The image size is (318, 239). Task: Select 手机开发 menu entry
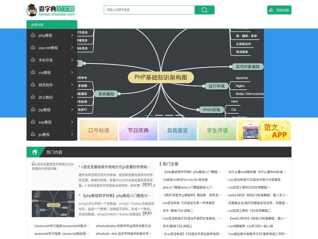52,60
